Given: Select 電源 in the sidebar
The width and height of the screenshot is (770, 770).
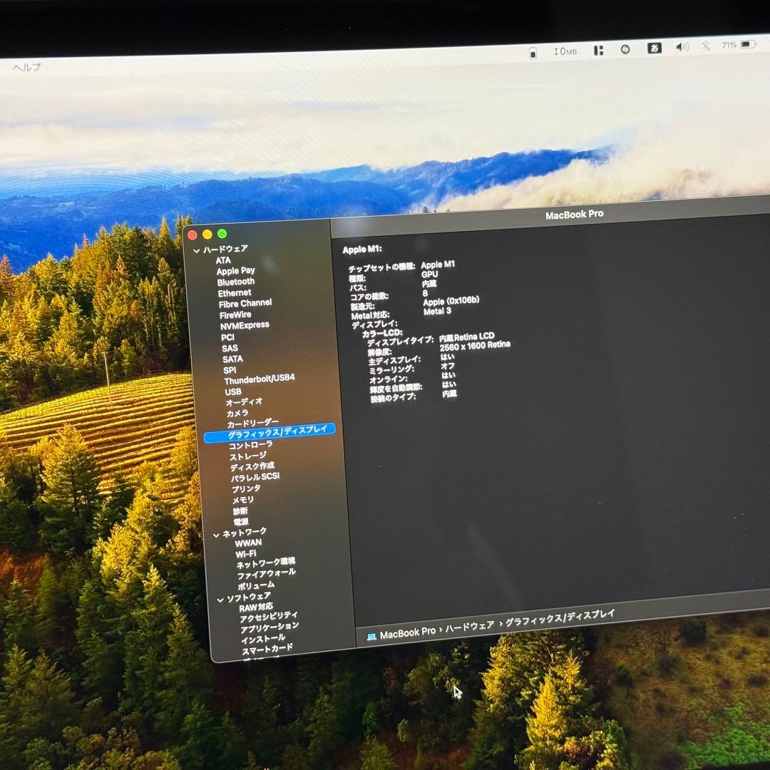Looking at the screenshot, I should [x=241, y=522].
